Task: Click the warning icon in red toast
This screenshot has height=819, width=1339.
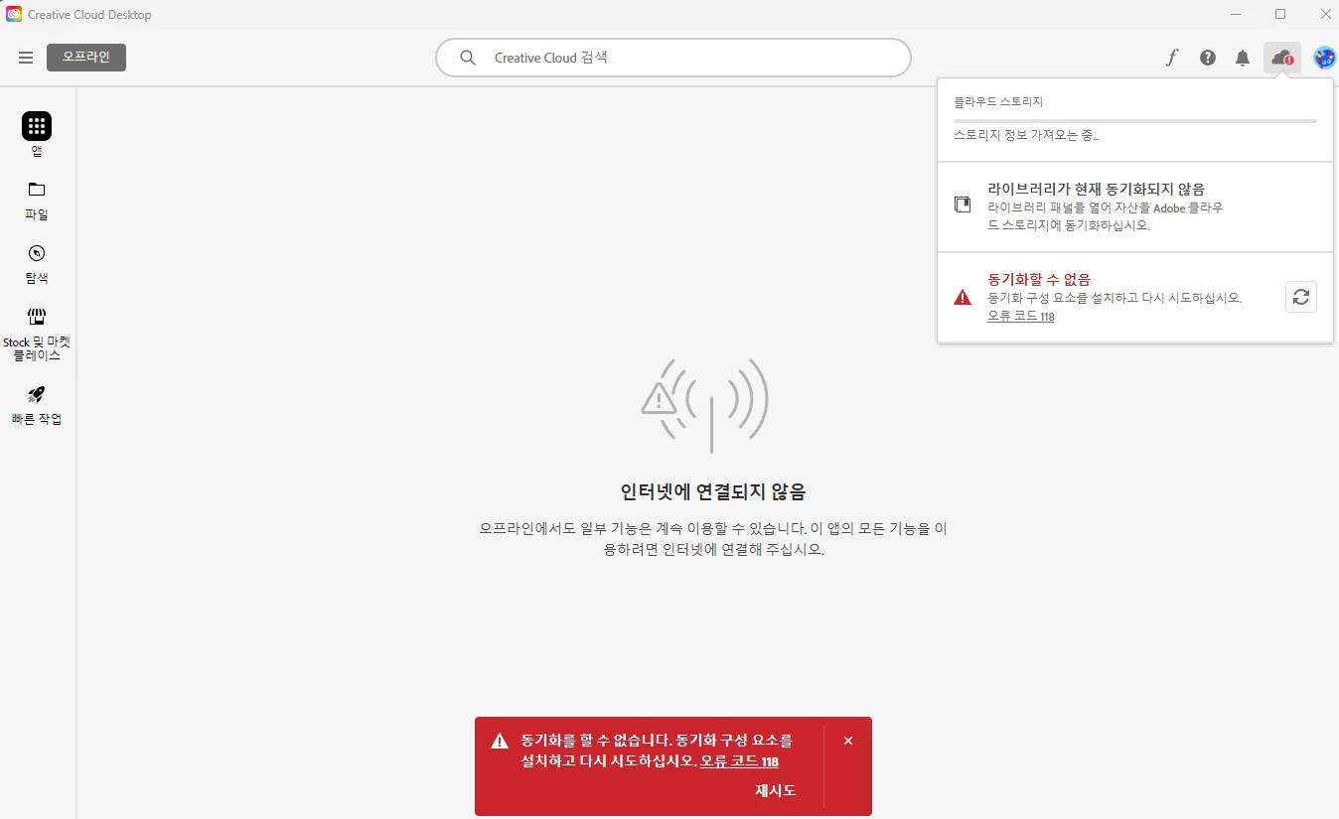Action: [500, 741]
